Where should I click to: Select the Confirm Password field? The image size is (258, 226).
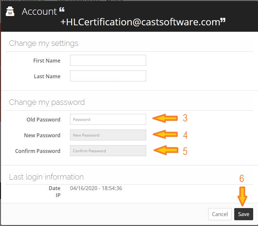point(108,151)
